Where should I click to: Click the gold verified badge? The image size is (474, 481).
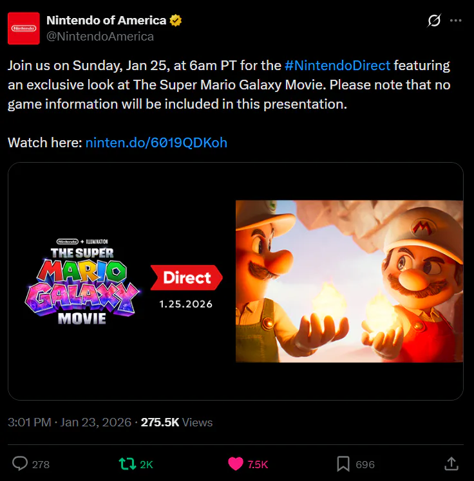pos(176,21)
